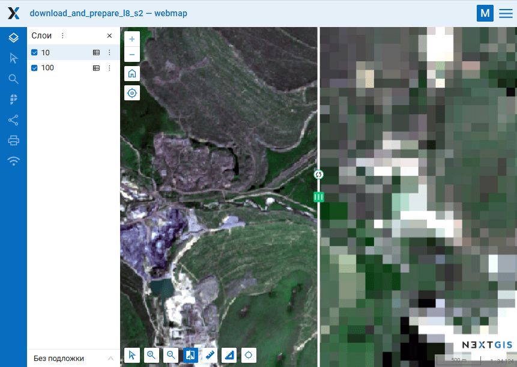This screenshot has height=367, width=517.
Task: Click the locate-me button on the map
Action: pos(132,93)
